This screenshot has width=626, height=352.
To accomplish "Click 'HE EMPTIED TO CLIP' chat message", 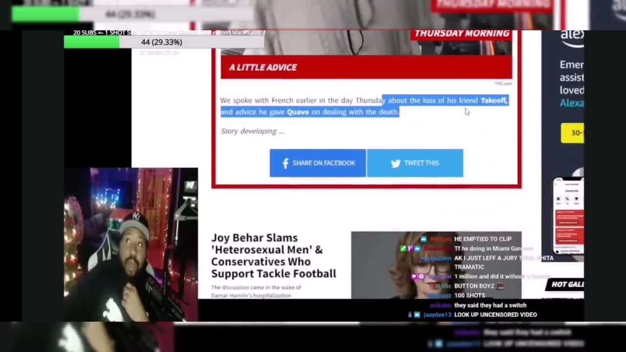I will (483, 239).
